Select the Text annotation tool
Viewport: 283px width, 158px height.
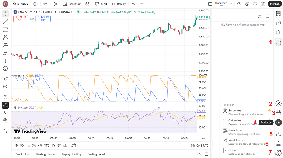click(x=6, y=60)
